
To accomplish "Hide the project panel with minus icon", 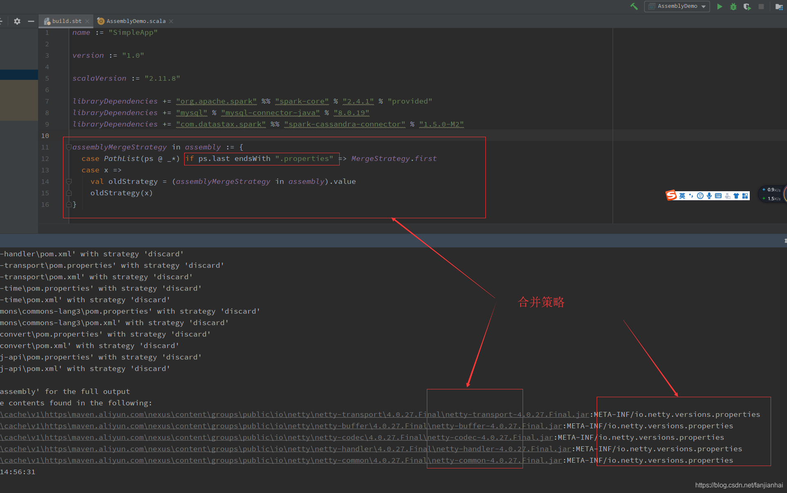I will click(31, 21).
